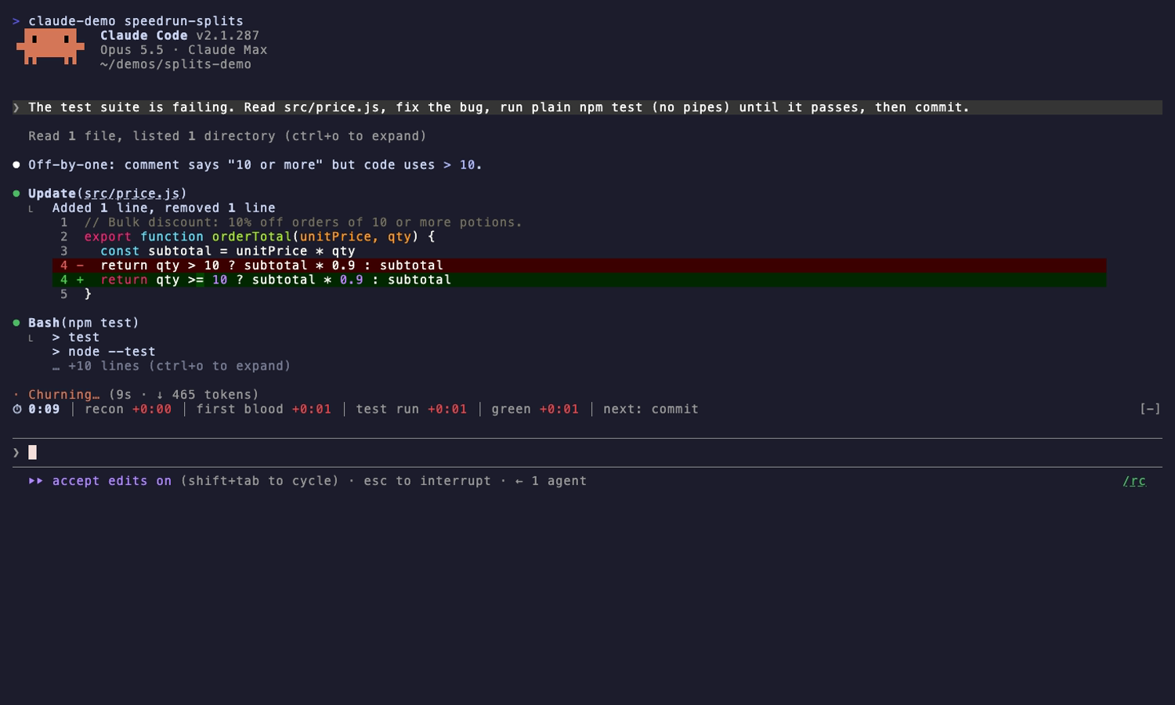The image size is (1175, 705).
Task: Click 'esc to interrupt' hint
Action: click(x=427, y=481)
